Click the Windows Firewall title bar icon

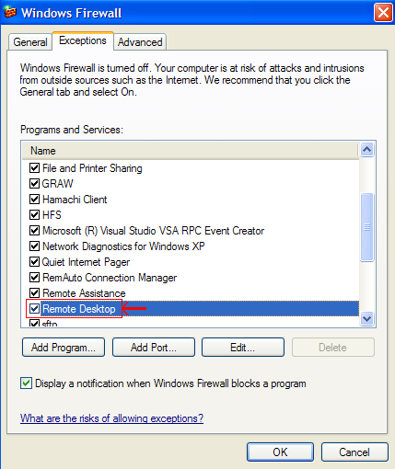pos(9,12)
